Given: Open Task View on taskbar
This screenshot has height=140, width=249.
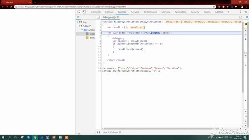Looking at the screenshot, I should pyautogui.click(x=16, y=137).
